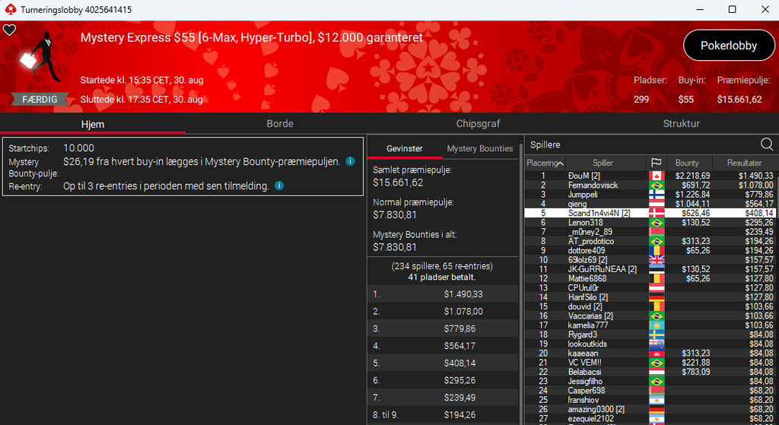The image size is (779, 425).
Task: Click the 8. til 9. prize row
Action: point(442,414)
